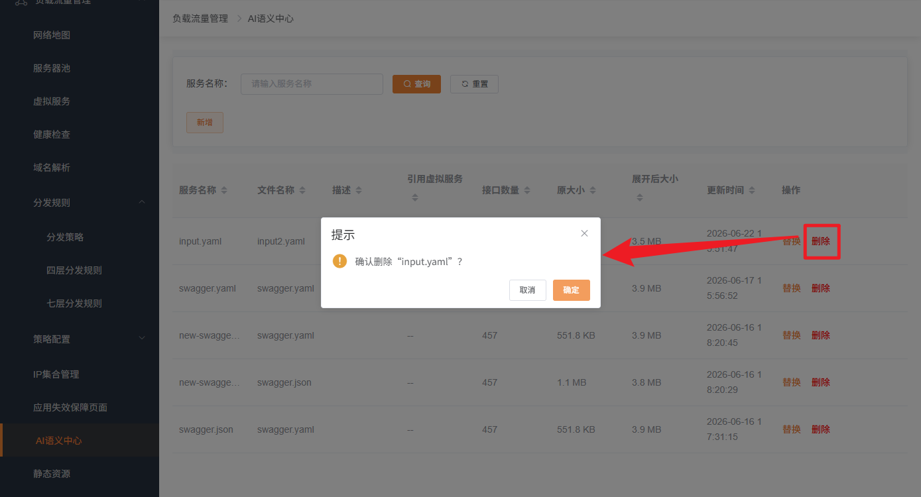Click 删除 for the input.yaml row

(x=821, y=241)
